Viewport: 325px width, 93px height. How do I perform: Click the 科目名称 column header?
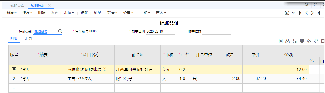coord(90,55)
